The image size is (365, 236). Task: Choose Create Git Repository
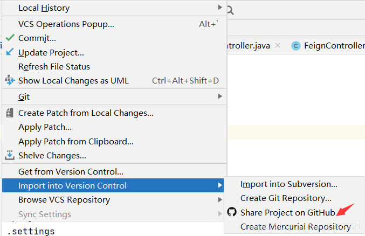tap(286, 198)
